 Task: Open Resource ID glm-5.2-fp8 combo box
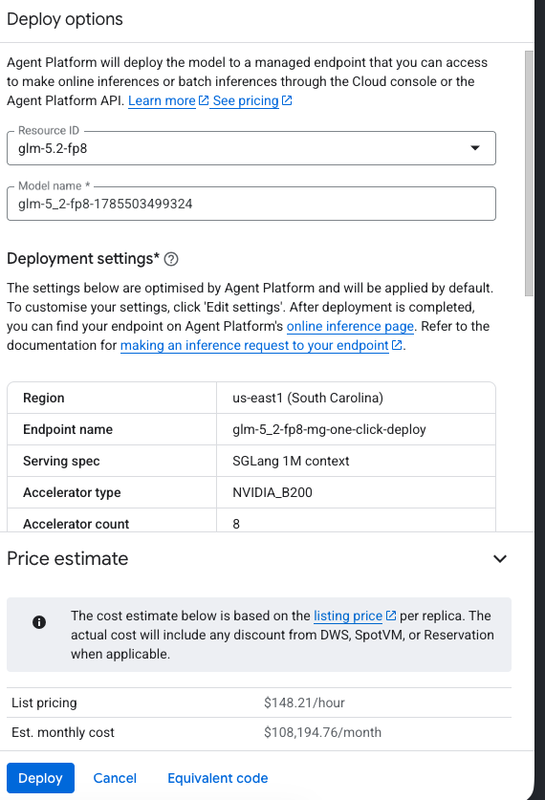click(251, 148)
